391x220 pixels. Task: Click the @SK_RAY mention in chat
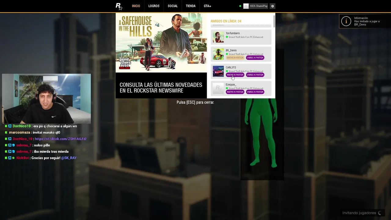click(69, 158)
